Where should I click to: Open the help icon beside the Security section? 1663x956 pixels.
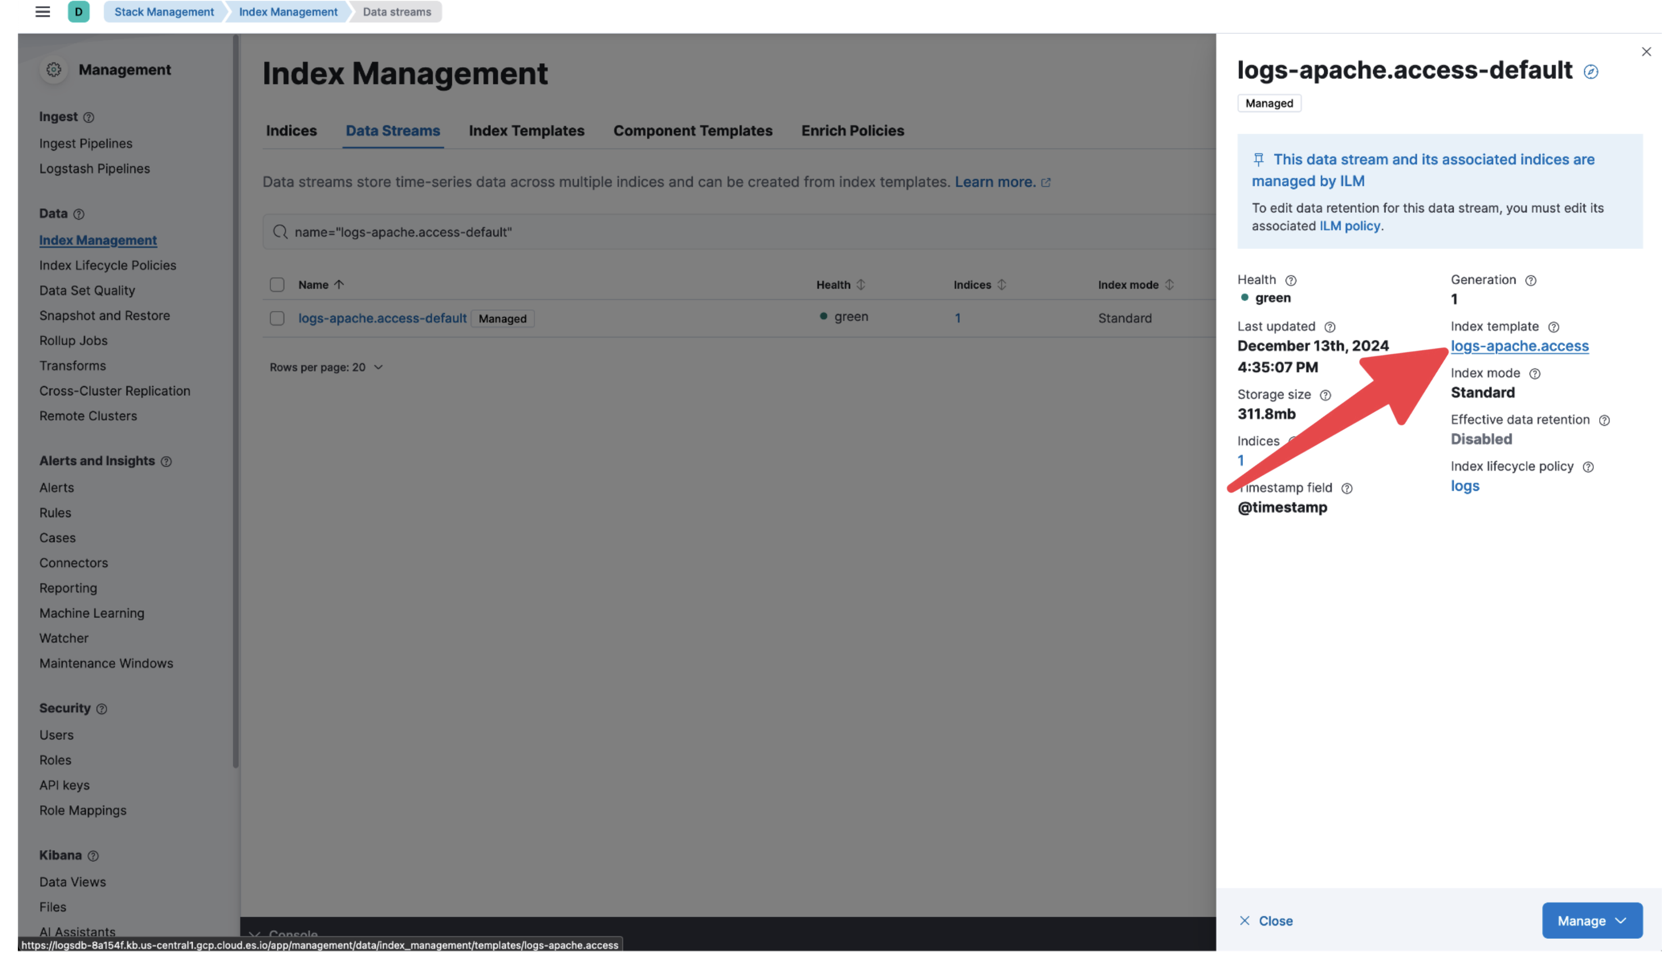[x=101, y=709]
